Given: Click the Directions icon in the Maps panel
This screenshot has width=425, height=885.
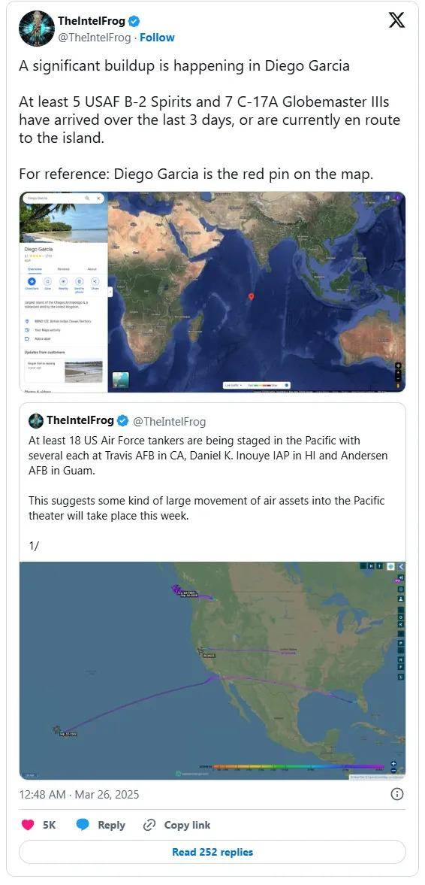Looking at the screenshot, I should click(32, 281).
